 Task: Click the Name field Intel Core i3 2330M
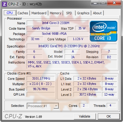pyautogui.click(x=58, y=23)
